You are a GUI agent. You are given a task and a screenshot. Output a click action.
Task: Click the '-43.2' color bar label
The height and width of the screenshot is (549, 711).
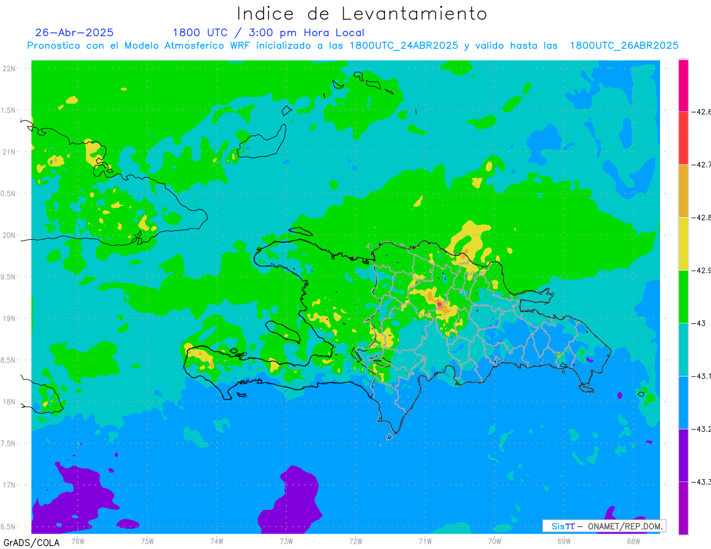point(700,429)
